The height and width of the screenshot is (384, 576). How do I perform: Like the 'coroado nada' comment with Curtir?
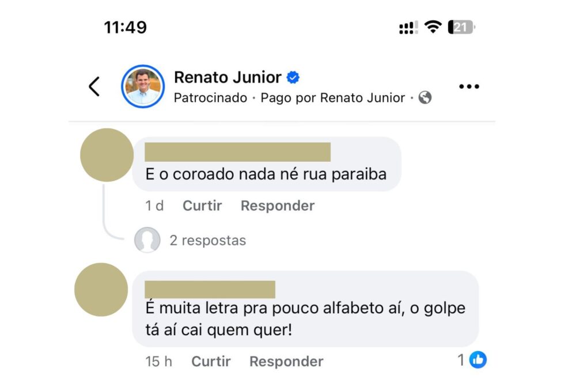tap(202, 206)
